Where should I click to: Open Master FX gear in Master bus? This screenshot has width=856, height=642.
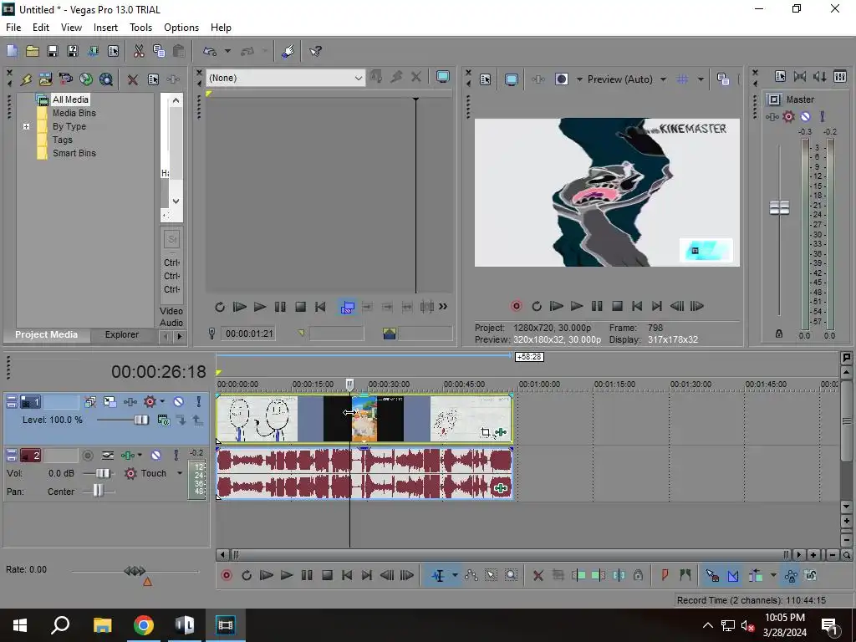pos(789,116)
